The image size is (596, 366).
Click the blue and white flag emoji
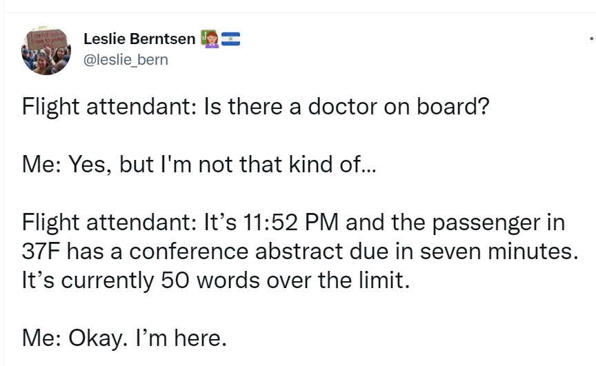coord(230,39)
